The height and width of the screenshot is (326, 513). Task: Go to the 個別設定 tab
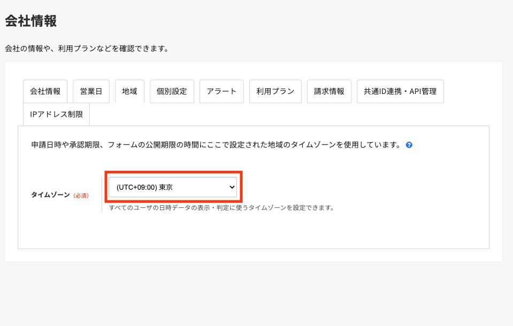(172, 91)
